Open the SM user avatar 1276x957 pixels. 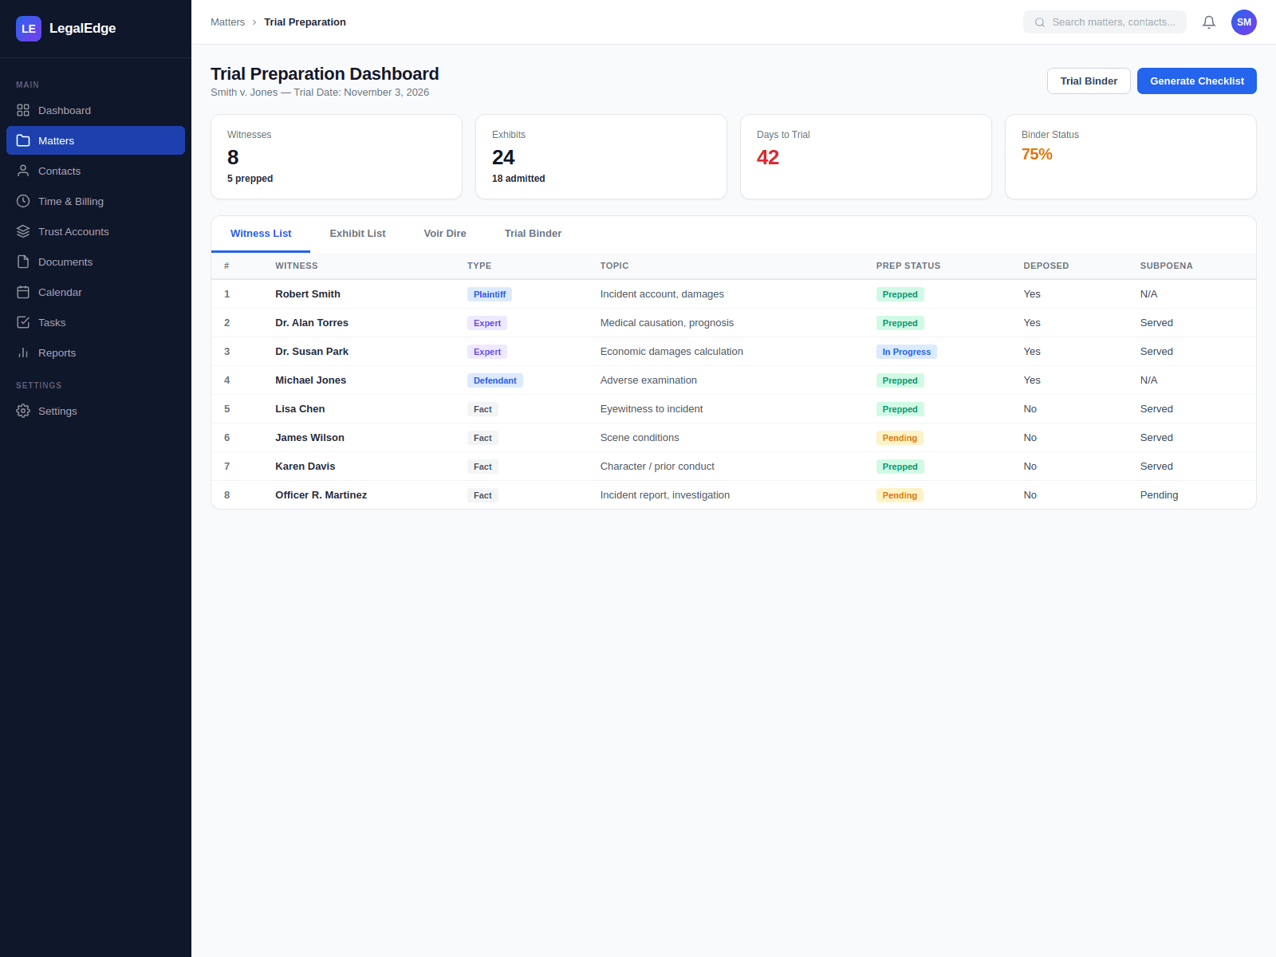[x=1244, y=22]
